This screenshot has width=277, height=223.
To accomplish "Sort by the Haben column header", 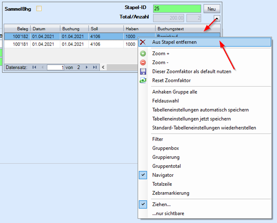I will click(139, 29).
